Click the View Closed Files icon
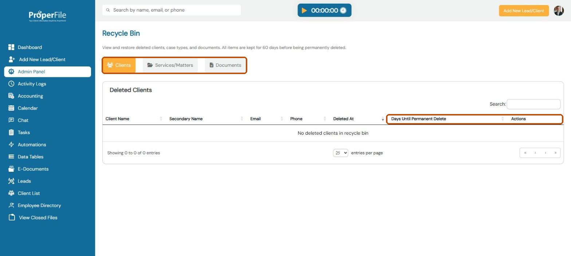Screen dimensions: 571x256 pyautogui.click(x=12, y=218)
